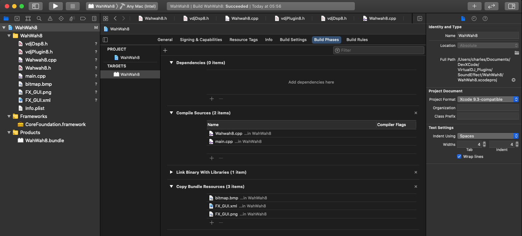
Task: Show the Project navigator folder icon
Action: click(6, 18)
